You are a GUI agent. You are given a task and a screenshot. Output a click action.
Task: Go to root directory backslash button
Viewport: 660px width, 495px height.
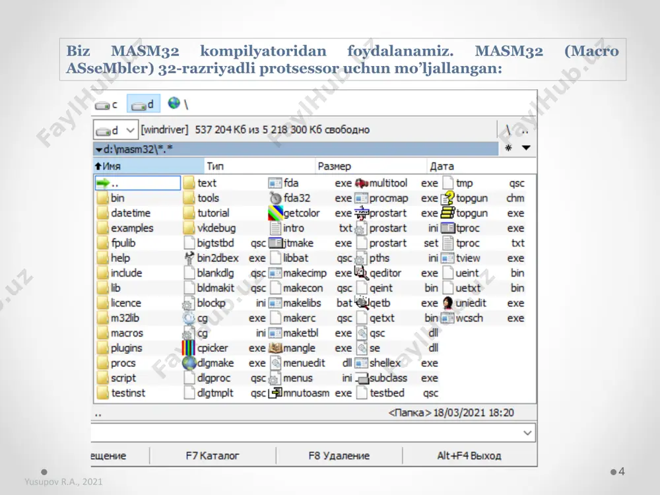coord(508,130)
